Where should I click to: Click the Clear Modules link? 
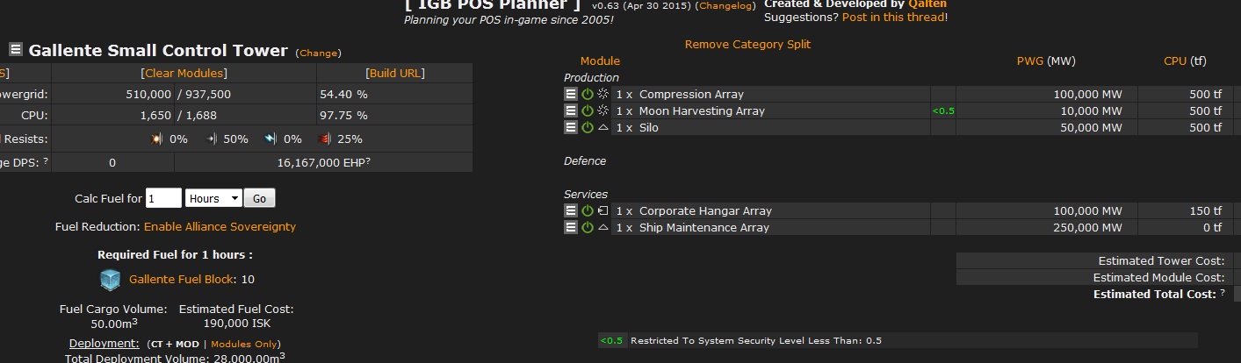point(184,74)
